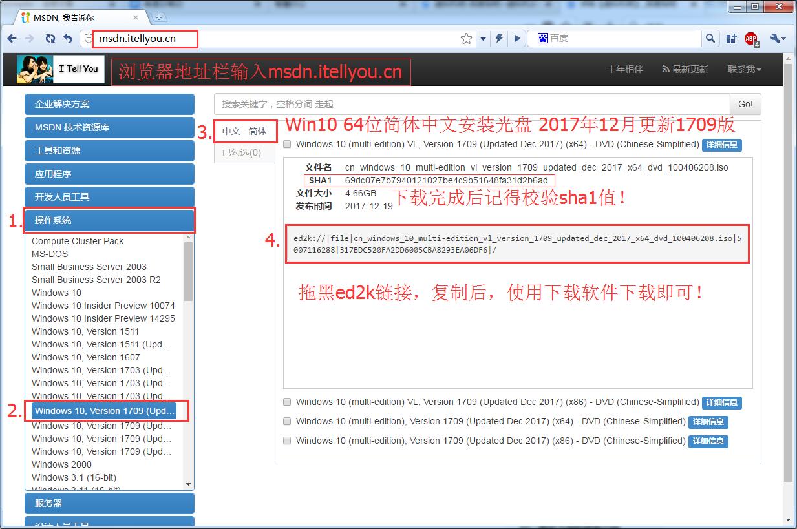Click the lightning speed-mode icon

coord(499,39)
